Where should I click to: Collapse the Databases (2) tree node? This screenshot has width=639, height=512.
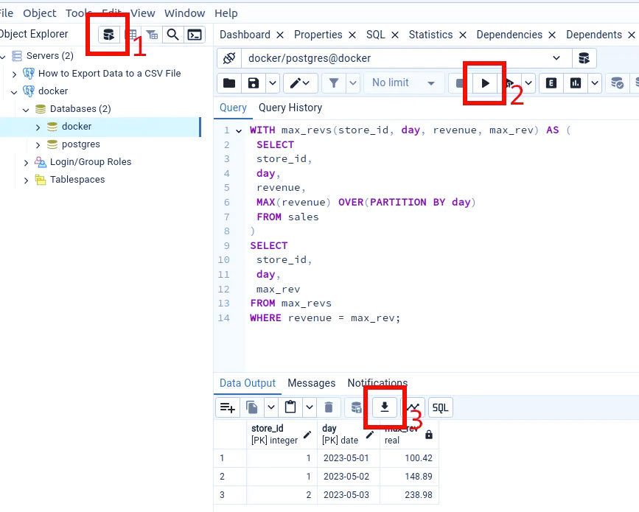pyautogui.click(x=26, y=108)
